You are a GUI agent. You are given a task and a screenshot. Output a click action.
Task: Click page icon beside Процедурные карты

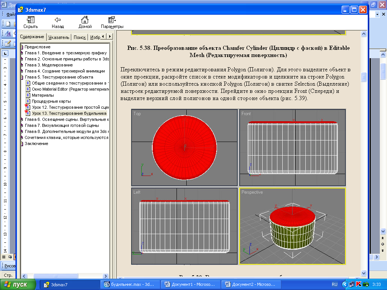tap(28, 101)
